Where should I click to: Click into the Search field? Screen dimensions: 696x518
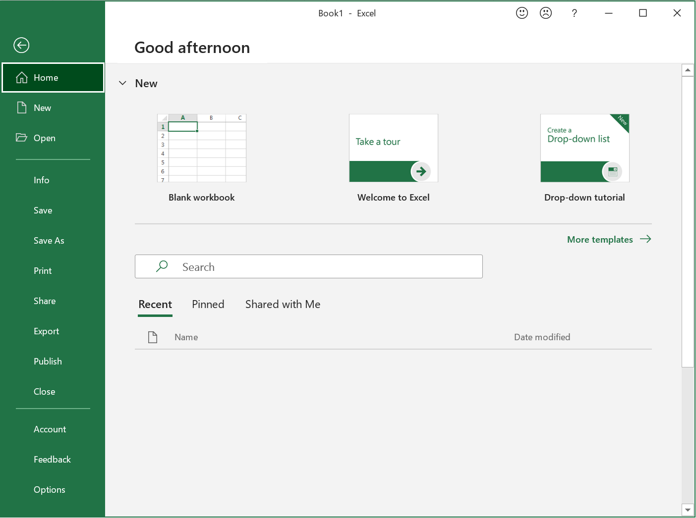[309, 266]
